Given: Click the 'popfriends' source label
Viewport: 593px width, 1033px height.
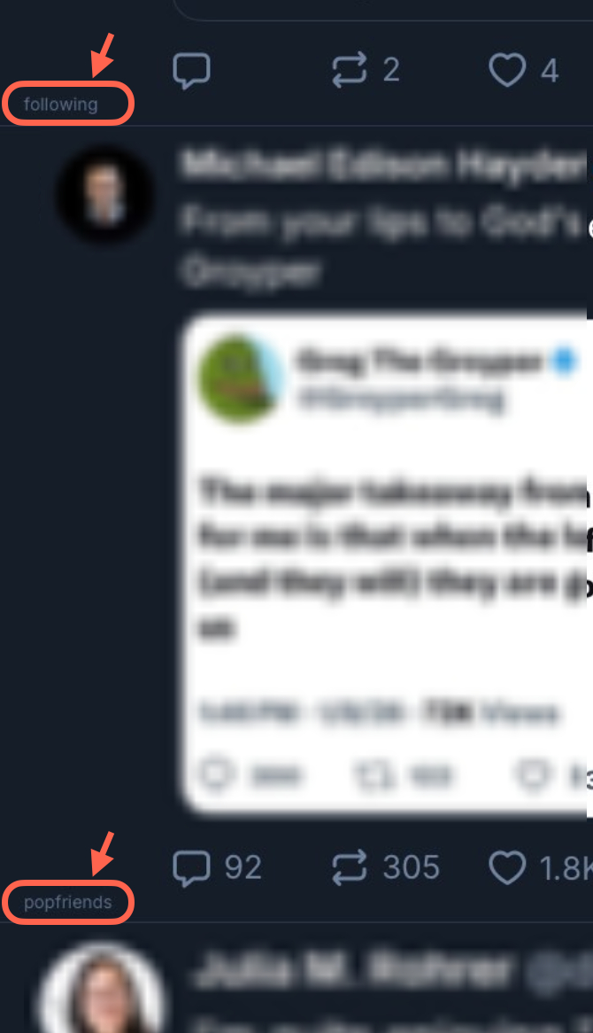Looking at the screenshot, I should [x=68, y=902].
